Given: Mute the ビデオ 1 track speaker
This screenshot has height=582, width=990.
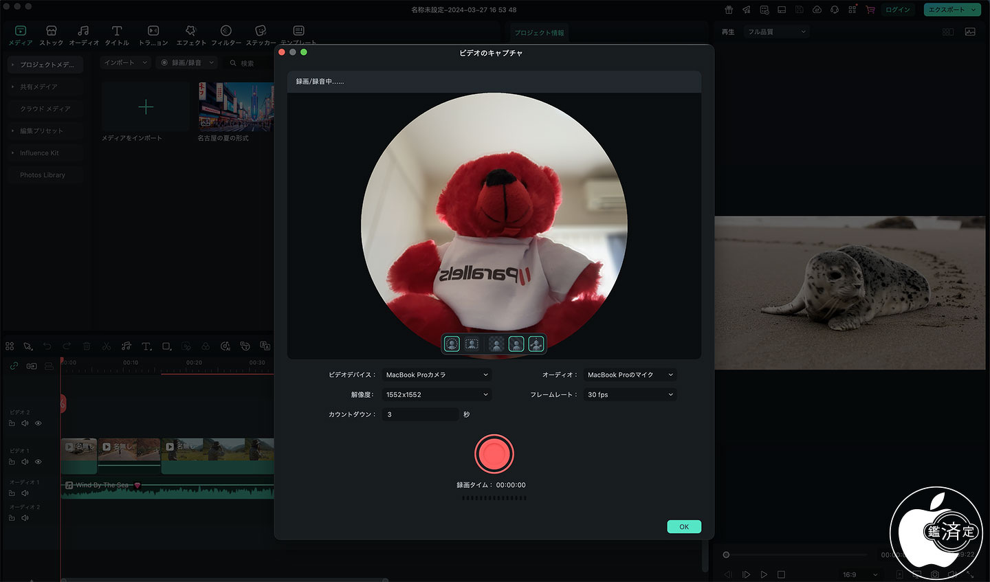Looking at the screenshot, I should tap(25, 462).
